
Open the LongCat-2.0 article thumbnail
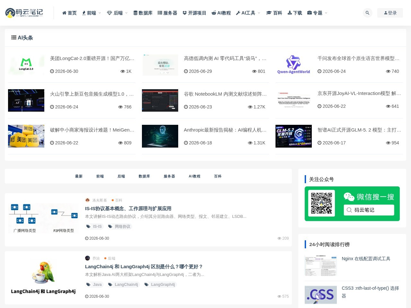[x=26, y=64]
